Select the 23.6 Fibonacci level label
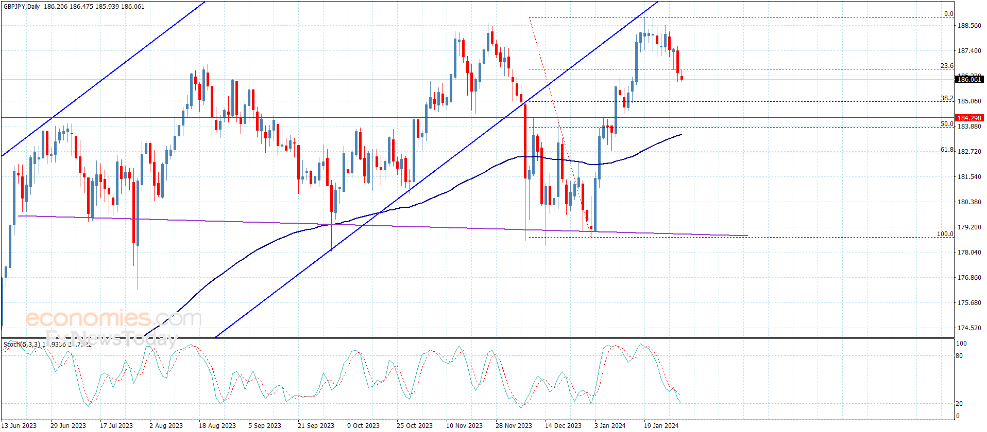This screenshot has width=987, height=432. (946, 66)
